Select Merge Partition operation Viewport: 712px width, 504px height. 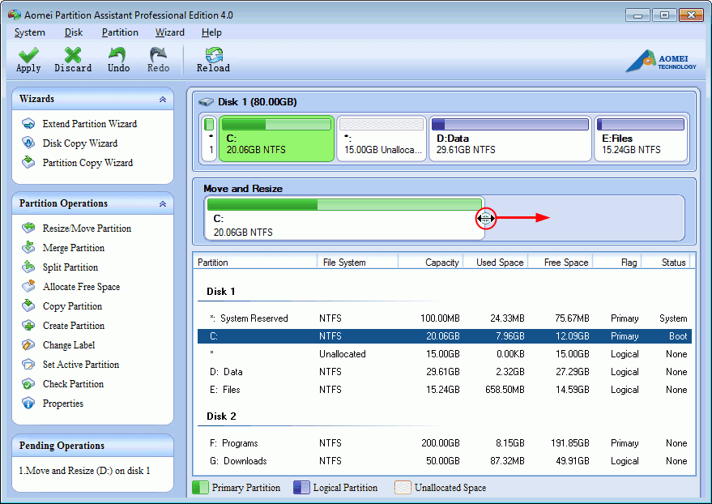73,248
